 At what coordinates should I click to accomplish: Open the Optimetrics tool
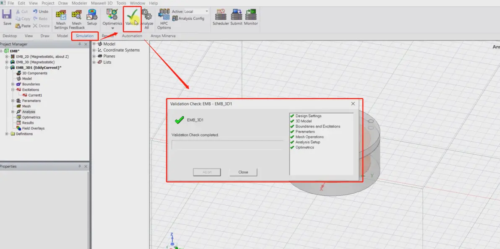click(x=112, y=18)
